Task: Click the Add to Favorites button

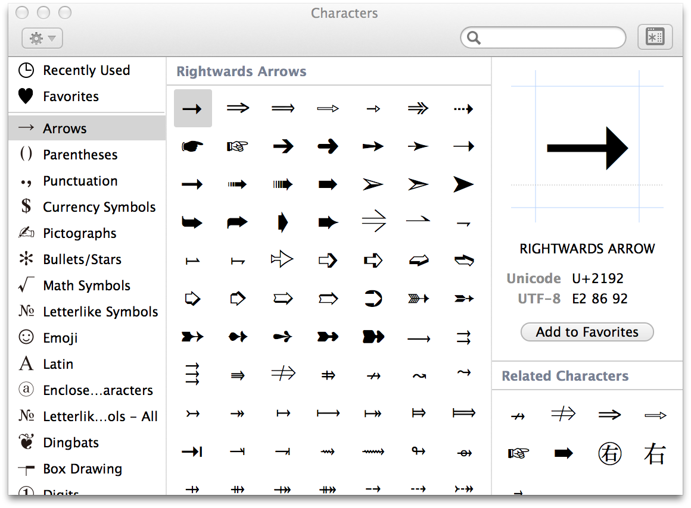Action: [x=587, y=332]
